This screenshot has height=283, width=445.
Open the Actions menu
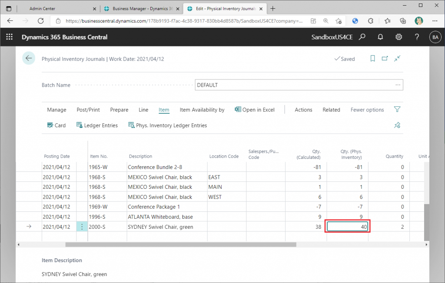[303, 110]
